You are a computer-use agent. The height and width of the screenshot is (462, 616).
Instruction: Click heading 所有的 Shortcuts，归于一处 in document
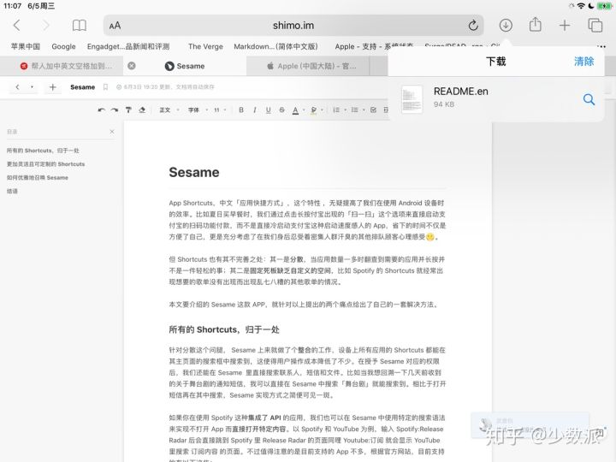tap(224, 329)
